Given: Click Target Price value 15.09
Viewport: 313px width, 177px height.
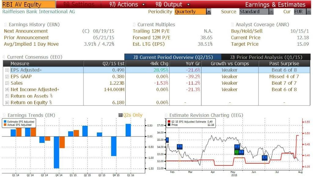Looking at the screenshot, I should tap(303, 44).
